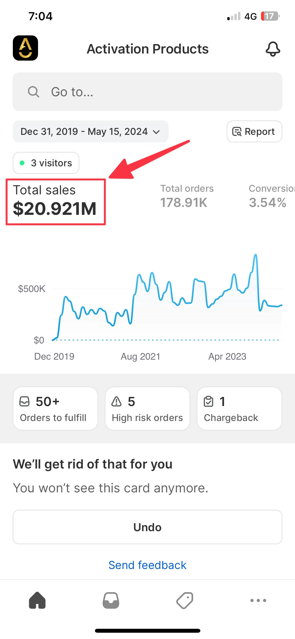Viewport: 295px width, 639px height.
Task: Click the Go to search field
Action: (157, 92)
